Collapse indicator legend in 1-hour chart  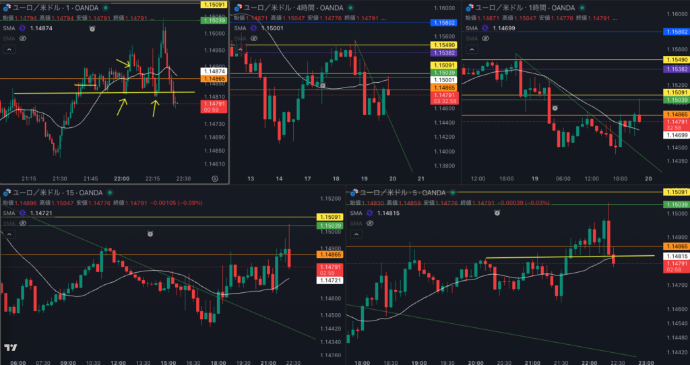472,49
